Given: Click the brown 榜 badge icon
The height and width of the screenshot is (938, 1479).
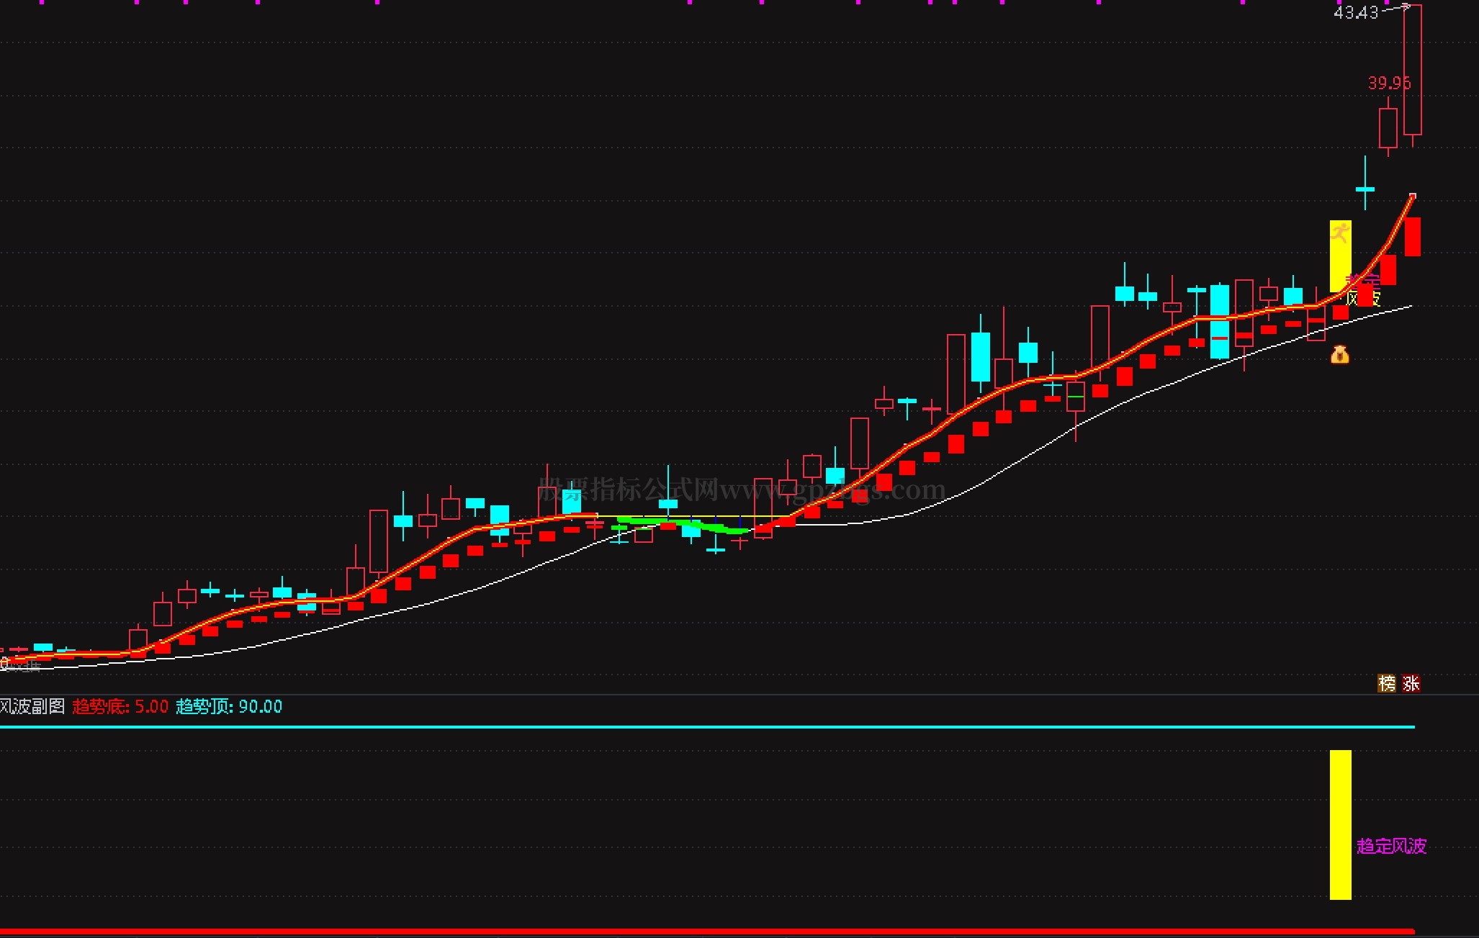Looking at the screenshot, I should (x=1386, y=682).
